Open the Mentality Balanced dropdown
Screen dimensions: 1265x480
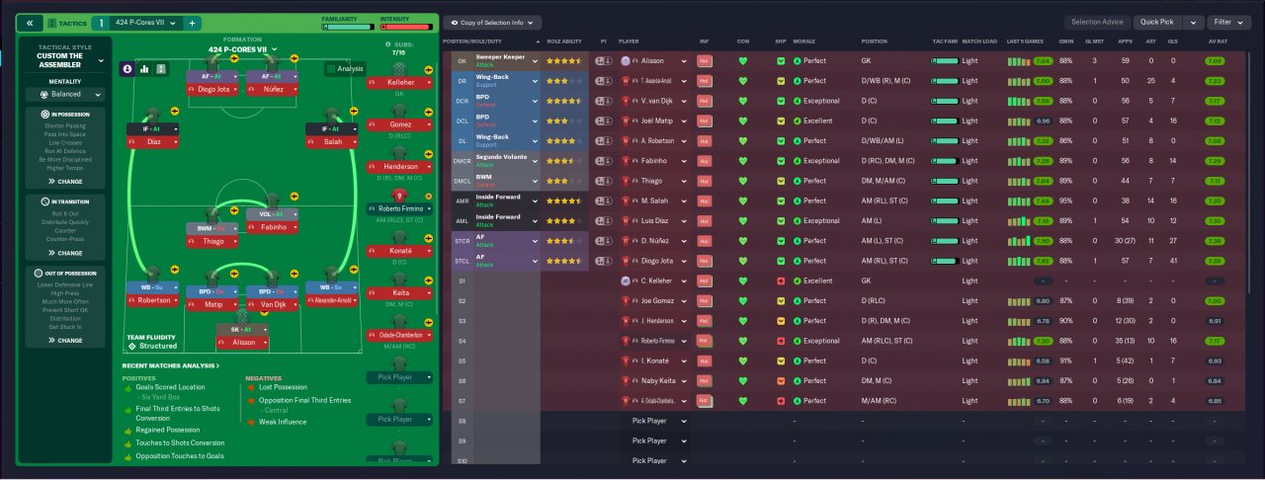click(x=65, y=95)
